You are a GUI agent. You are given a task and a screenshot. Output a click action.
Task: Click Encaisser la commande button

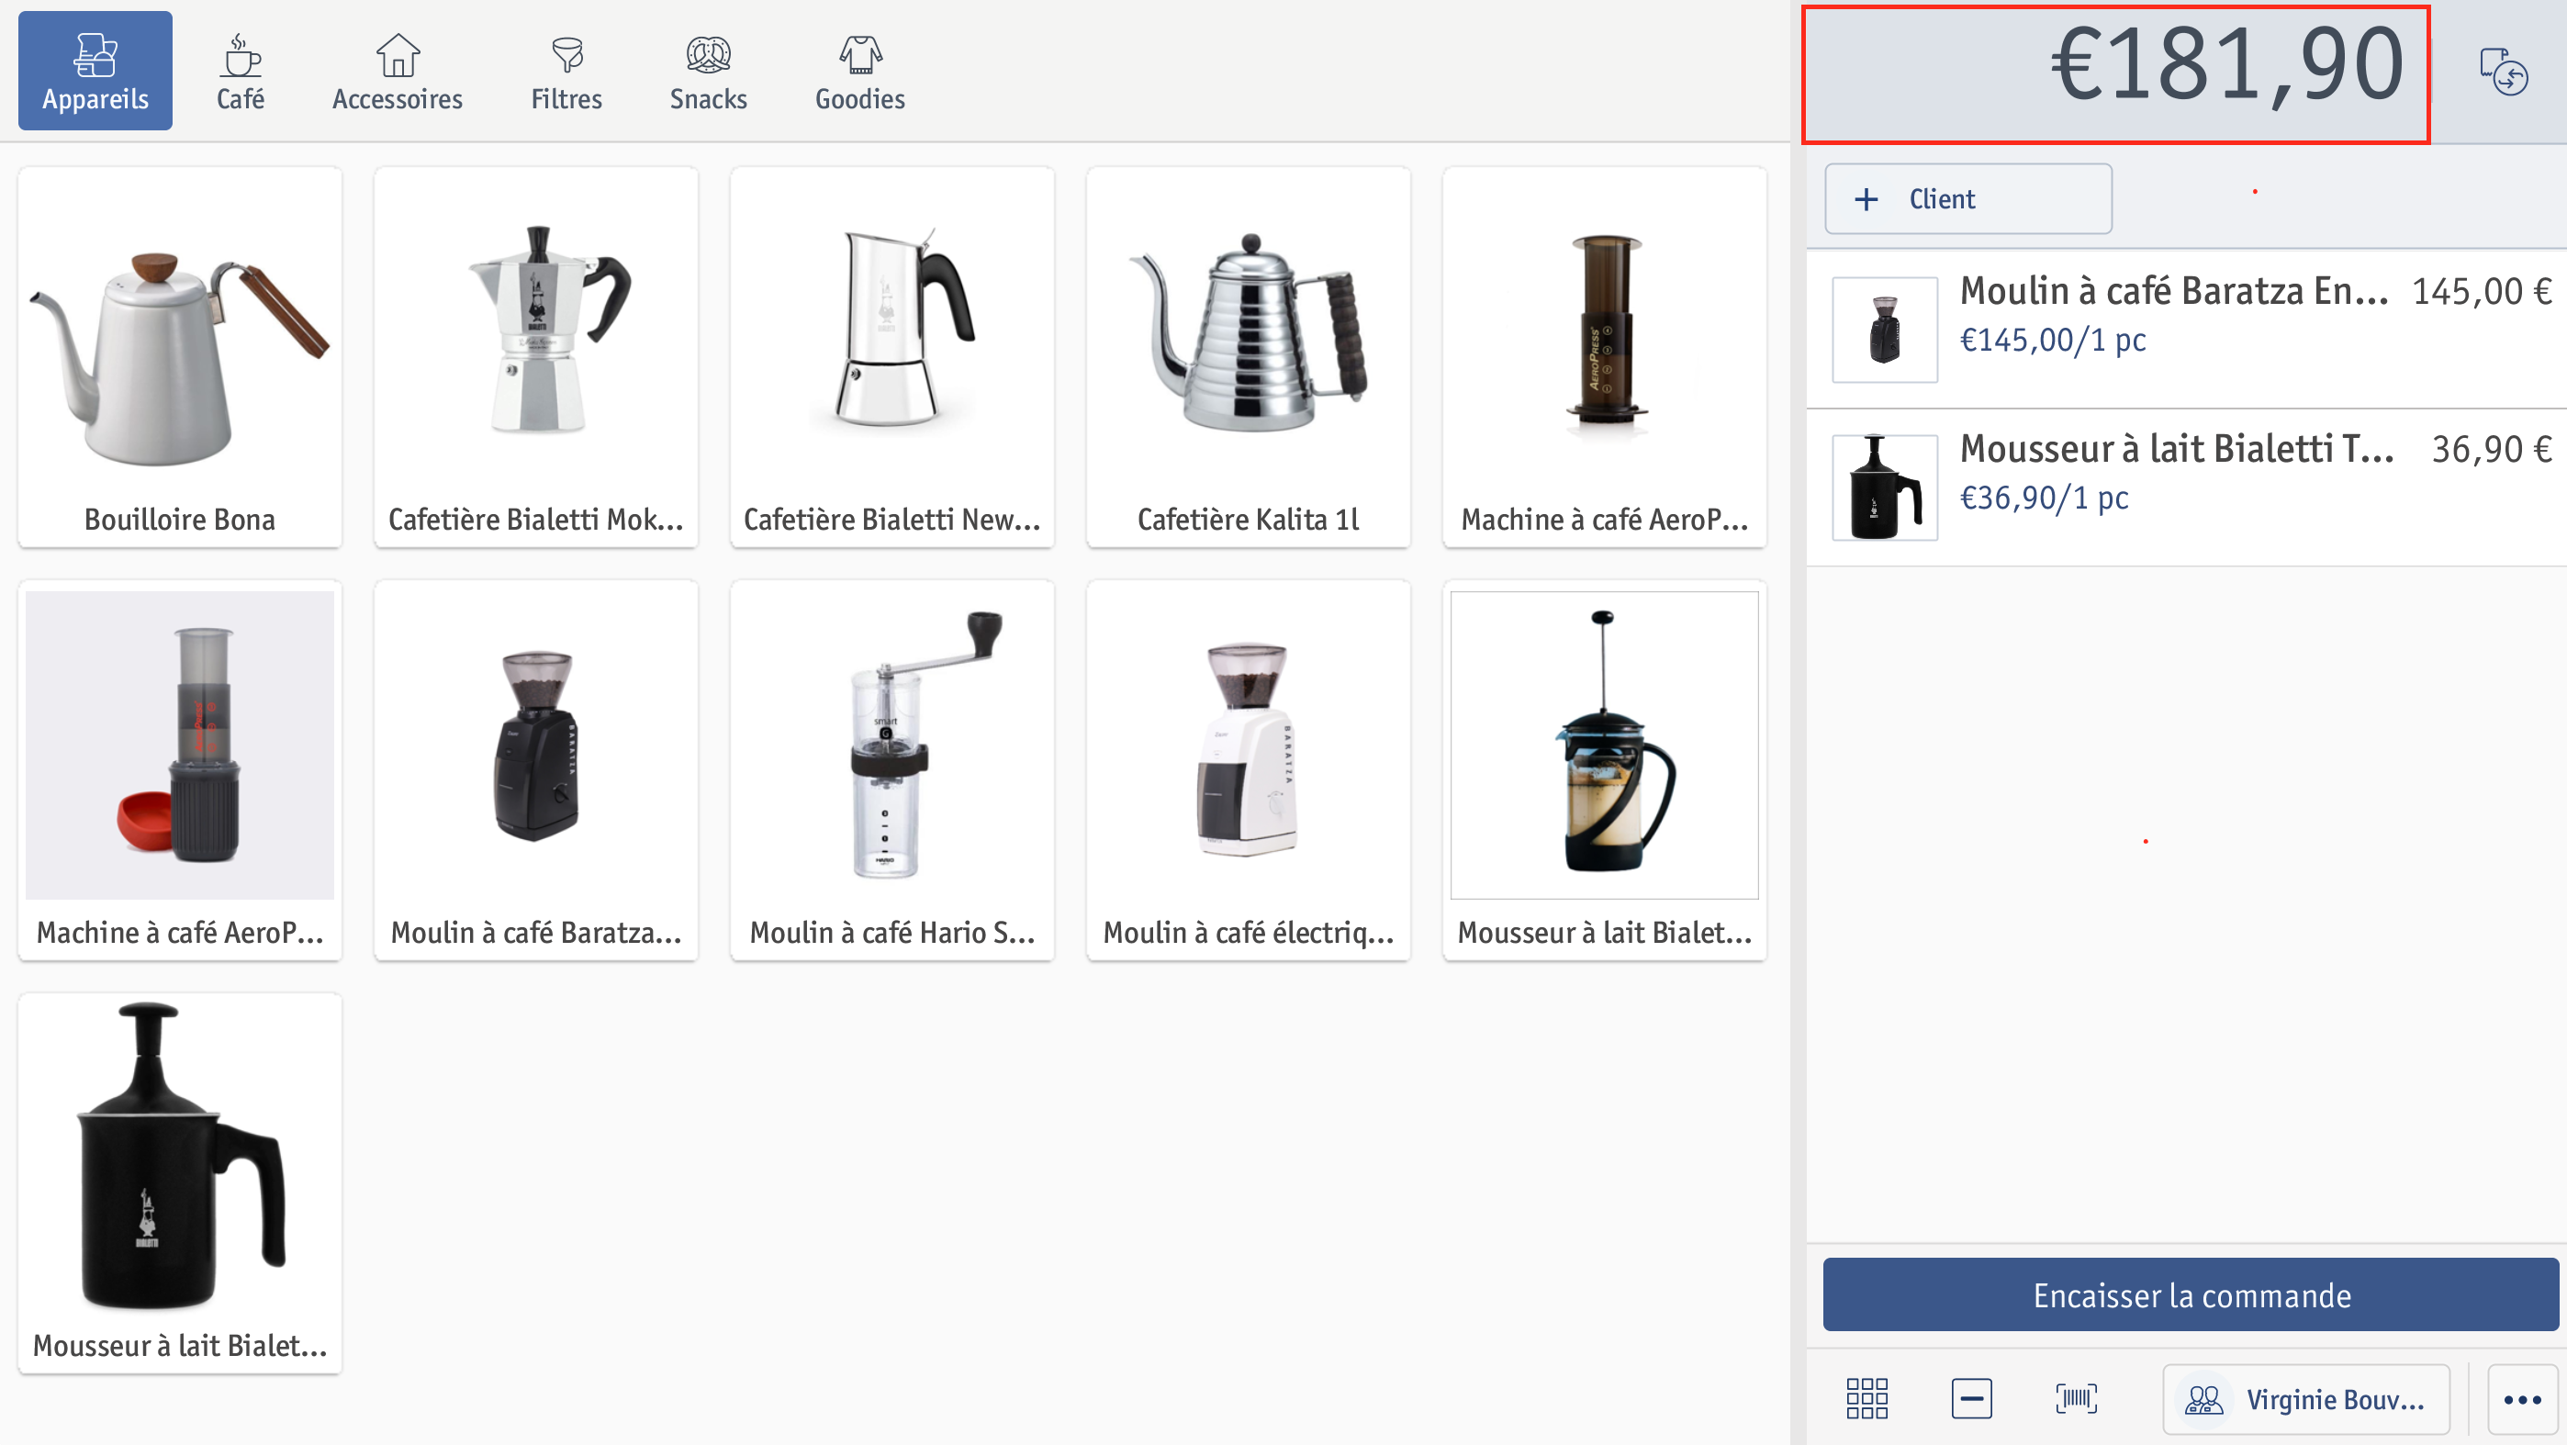point(2191,1294)
